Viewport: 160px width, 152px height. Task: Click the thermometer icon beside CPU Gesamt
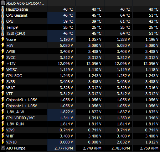pyautogui.click(x=2, y=15)
